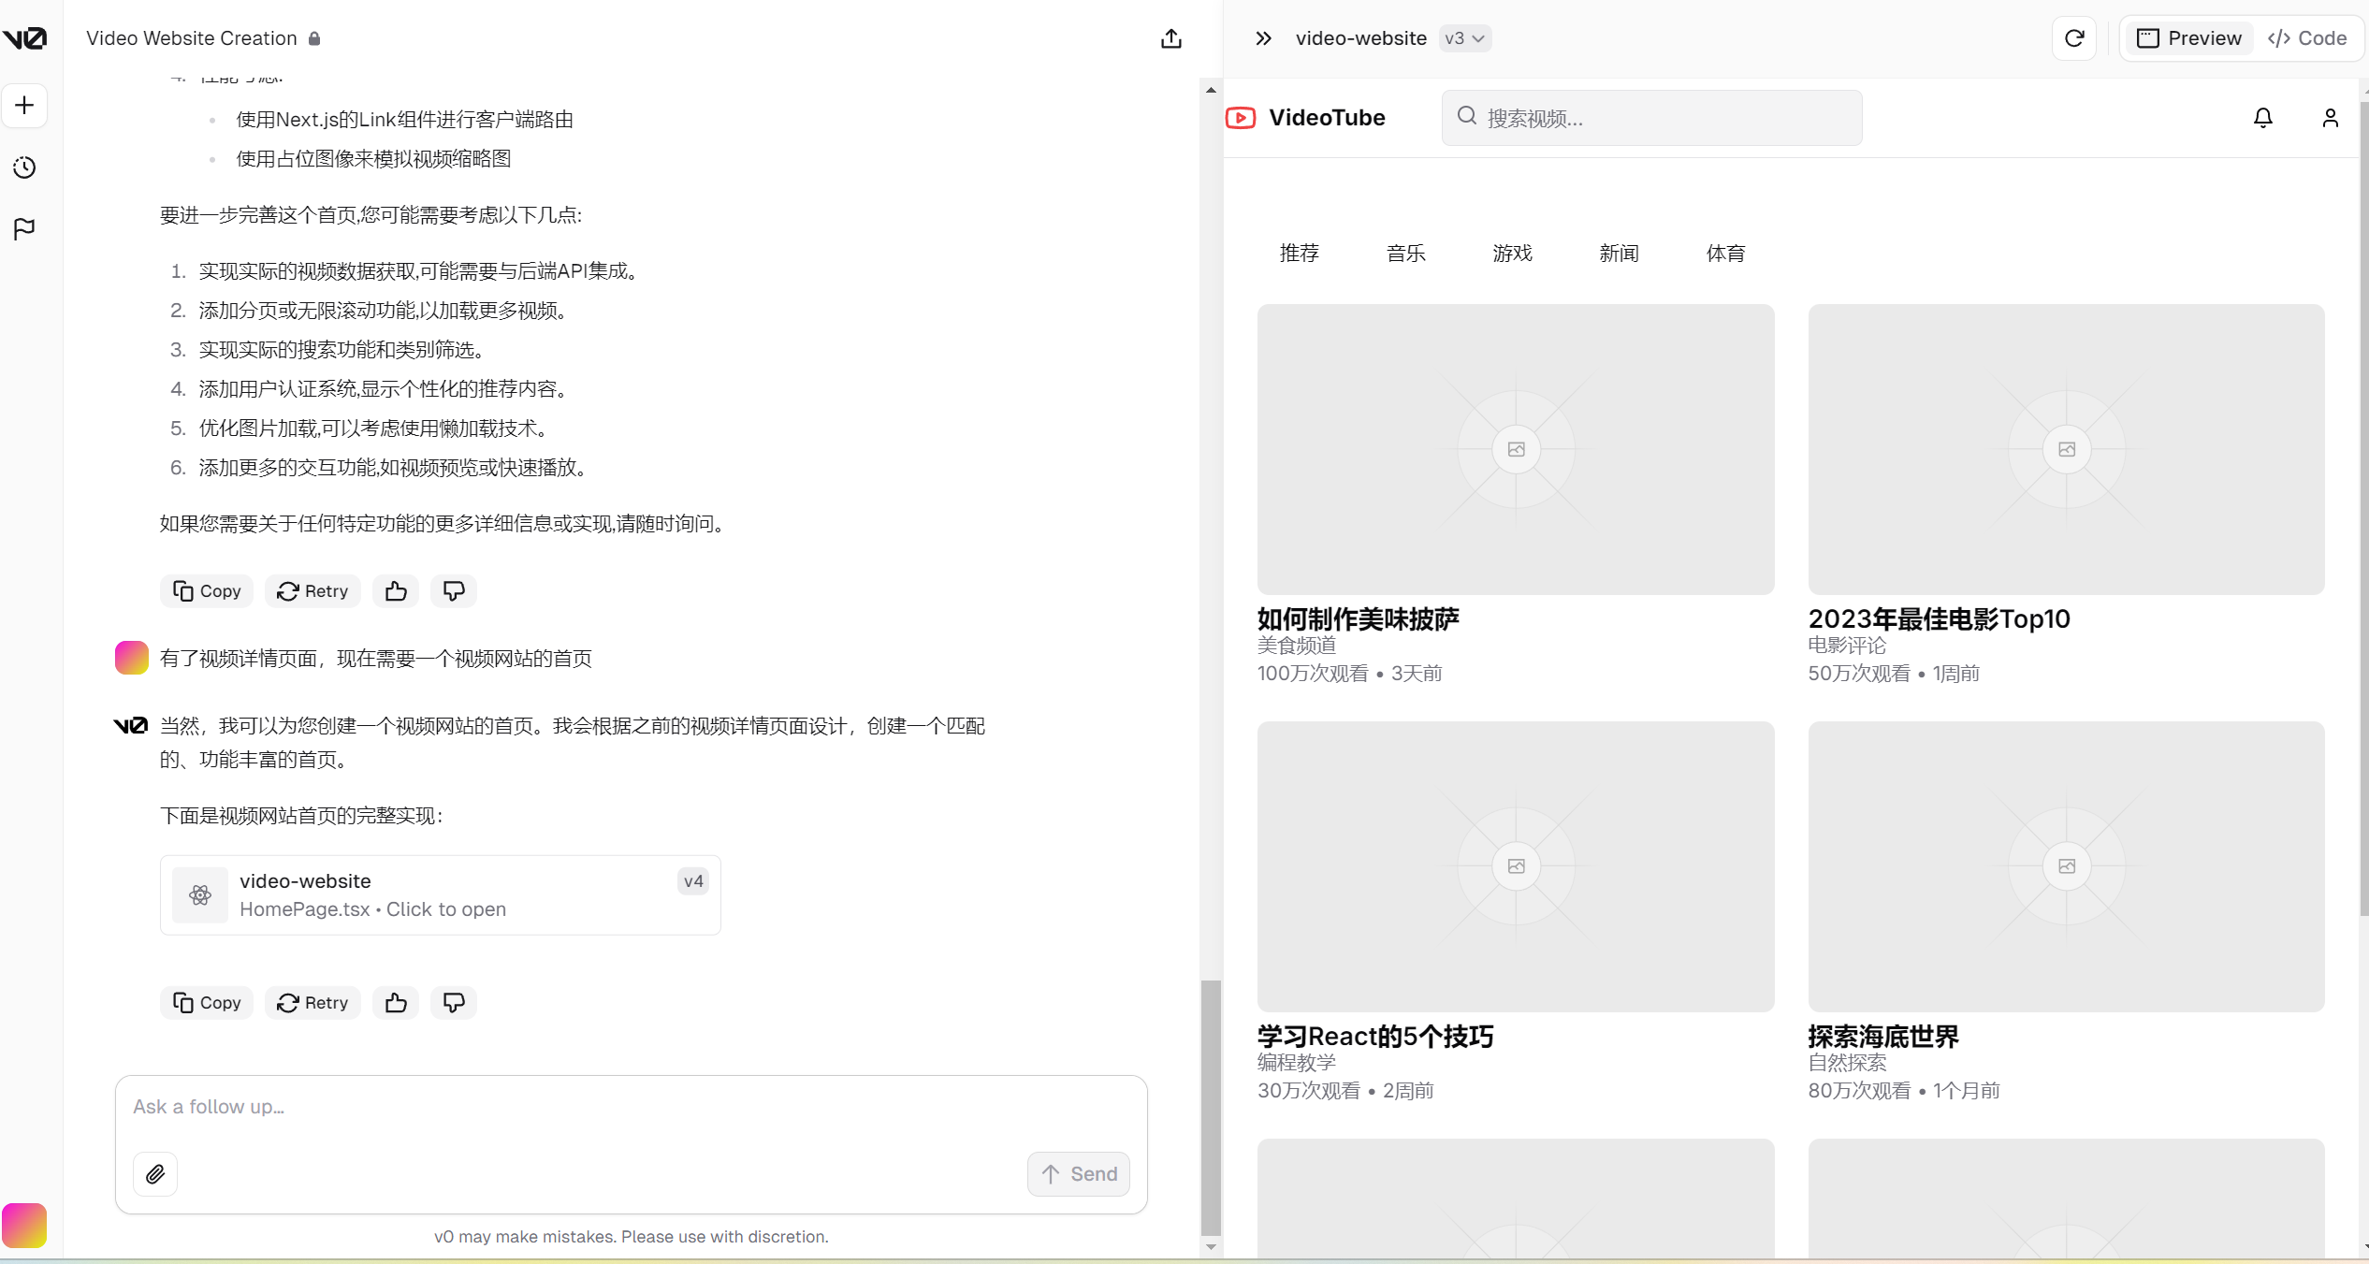
Task: Click the share upload icon
Action: point(1170,38)
